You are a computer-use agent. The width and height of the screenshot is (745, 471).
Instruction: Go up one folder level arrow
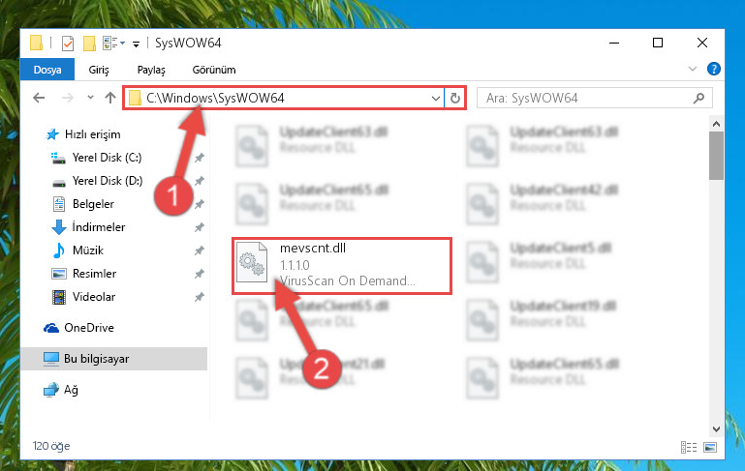[x=110, y=99]
